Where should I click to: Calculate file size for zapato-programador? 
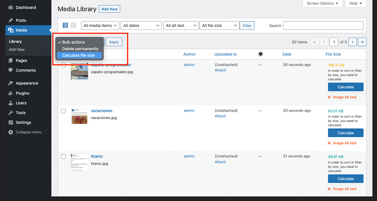[x=346, y=87]
